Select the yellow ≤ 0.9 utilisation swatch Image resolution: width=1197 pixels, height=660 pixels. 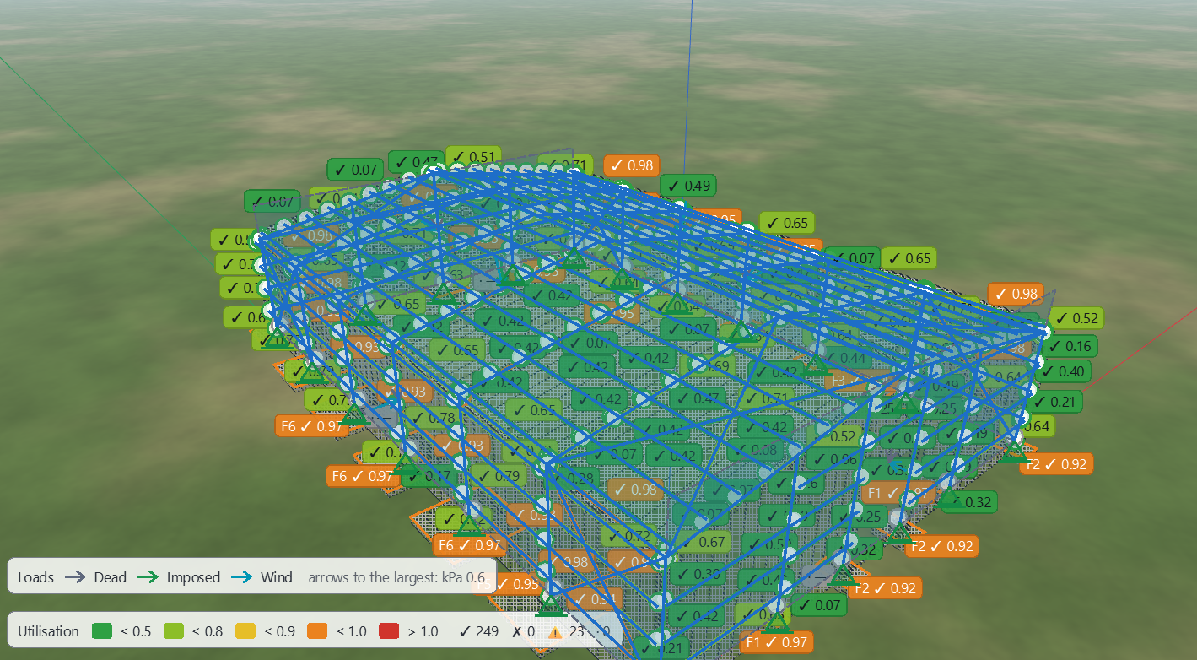pos(245,631)
